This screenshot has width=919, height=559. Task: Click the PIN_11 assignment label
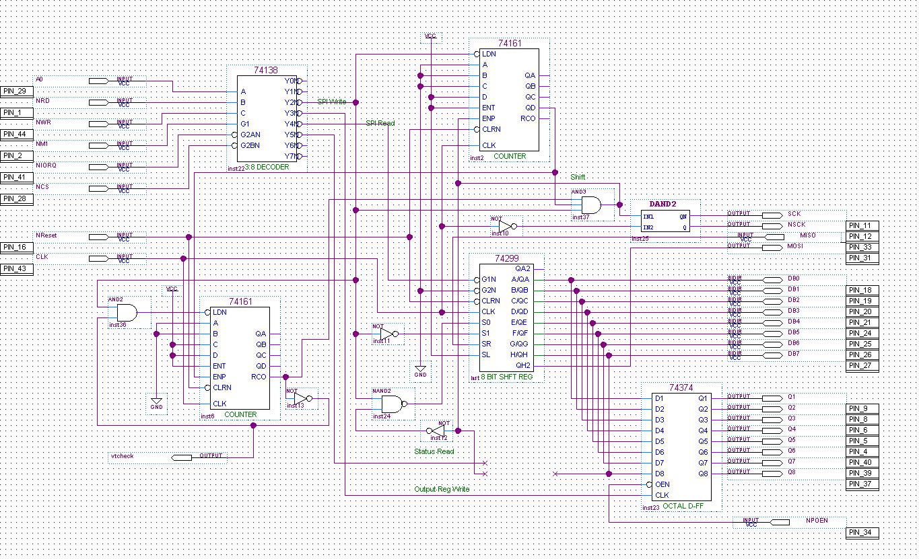click(x=862, y=225)
